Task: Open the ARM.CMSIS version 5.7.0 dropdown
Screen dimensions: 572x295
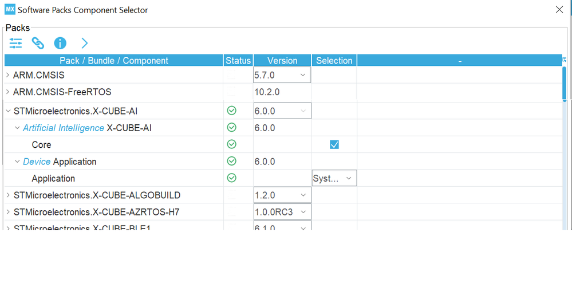Action: pyautogui.click(x=282, y=75)
